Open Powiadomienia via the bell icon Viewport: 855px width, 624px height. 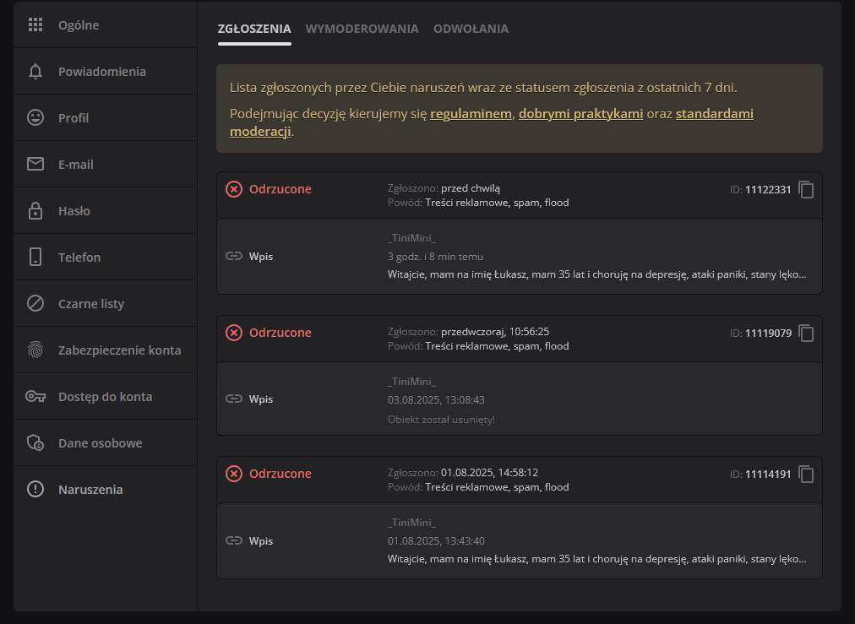[x=35, y=72]
